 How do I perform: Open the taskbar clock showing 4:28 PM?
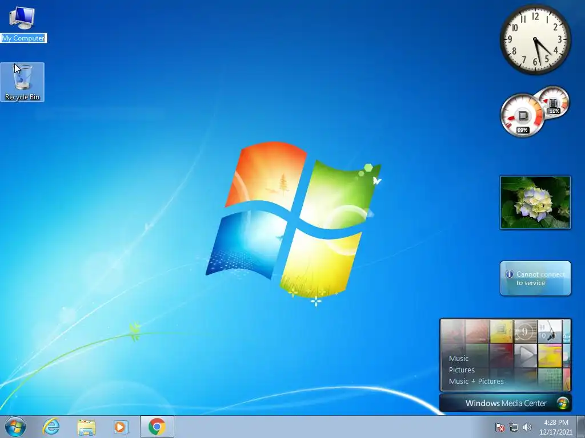pos(556,427)
